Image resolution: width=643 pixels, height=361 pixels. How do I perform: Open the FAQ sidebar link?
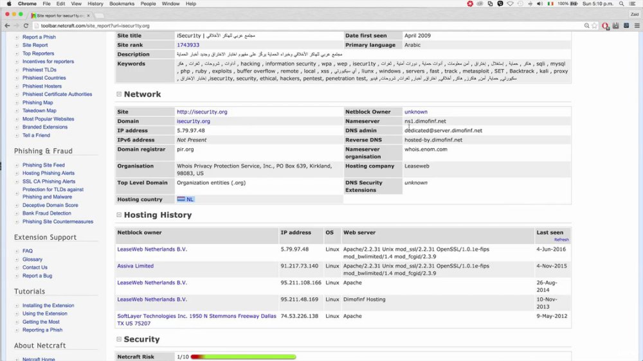(28, 251)
